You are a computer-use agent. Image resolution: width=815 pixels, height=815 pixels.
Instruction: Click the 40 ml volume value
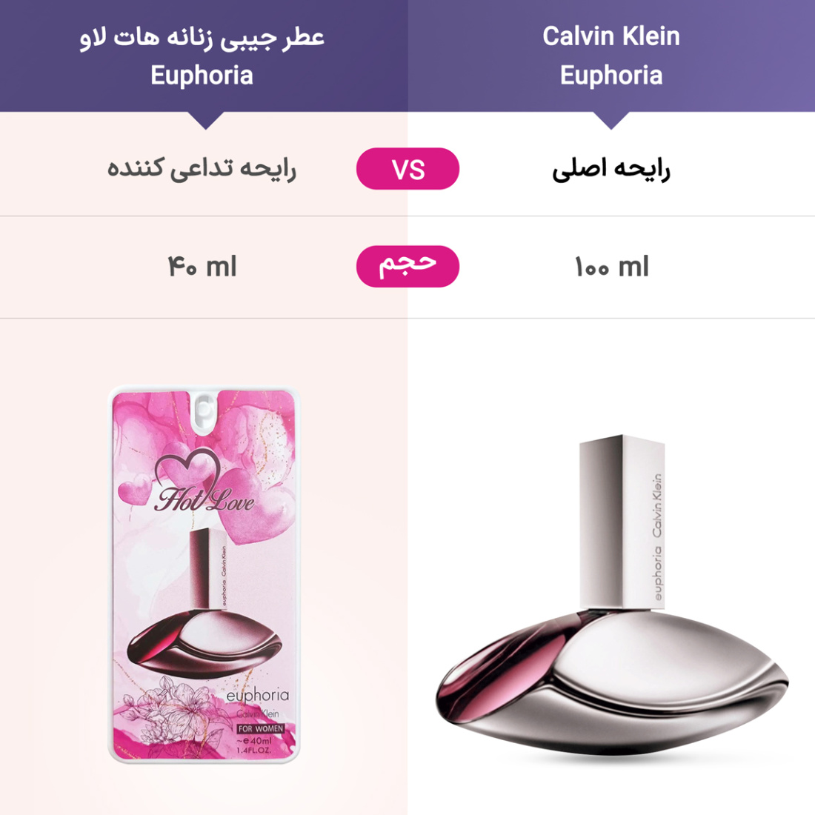(x=202, y=267)
